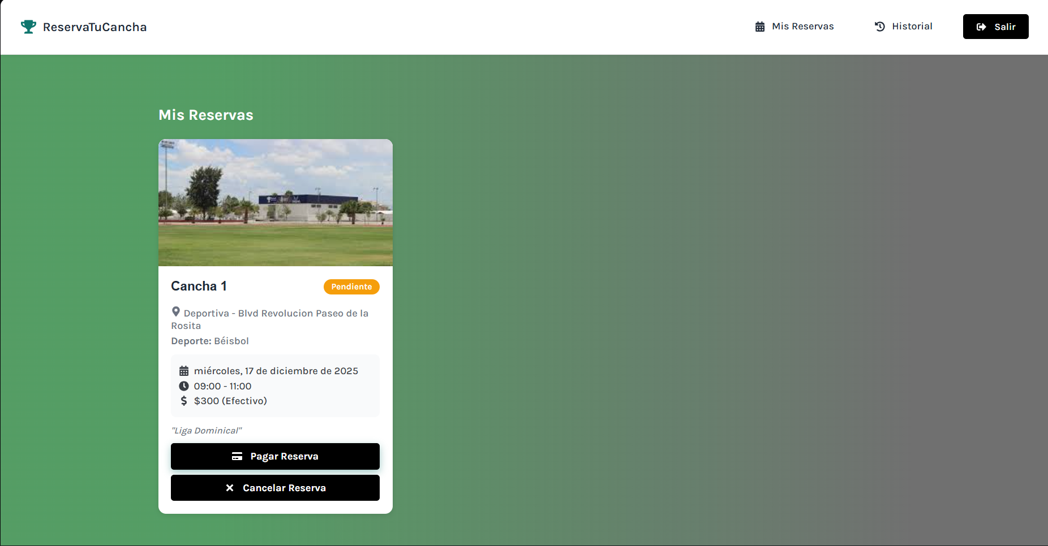Viewport: 1048px width, 546px height.
Task: Click the calendar icon beside Mis Reservas
Action: pos(760,27)
